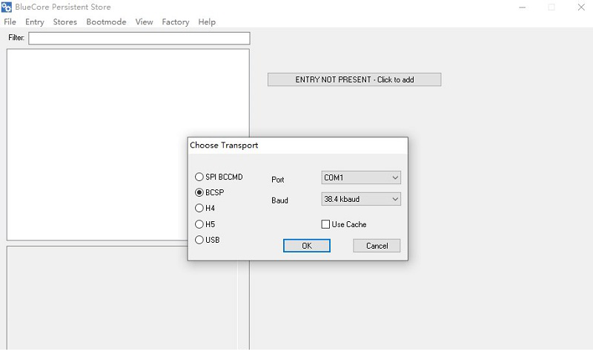Pick the H5 transport option
Screen dimensions: 593x363
pos(199,224)
